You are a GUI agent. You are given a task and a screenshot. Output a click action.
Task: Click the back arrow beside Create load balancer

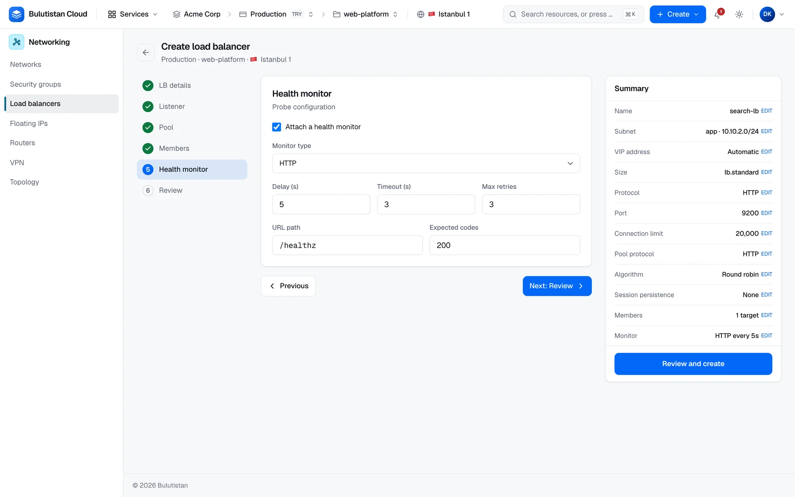pyautogui.click(x=146, y=53)
